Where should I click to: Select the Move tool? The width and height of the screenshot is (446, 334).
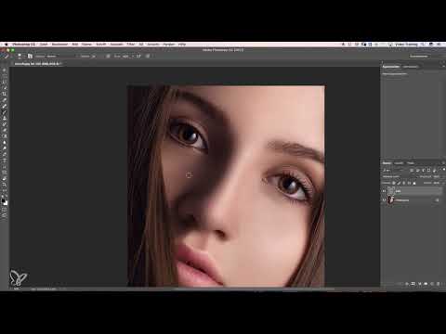tap(5, 71)
